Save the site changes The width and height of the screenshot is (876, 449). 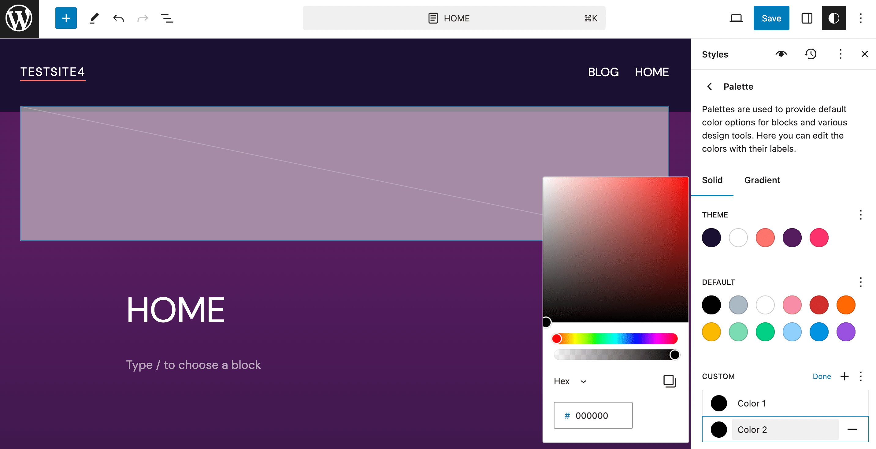(771, 18)
